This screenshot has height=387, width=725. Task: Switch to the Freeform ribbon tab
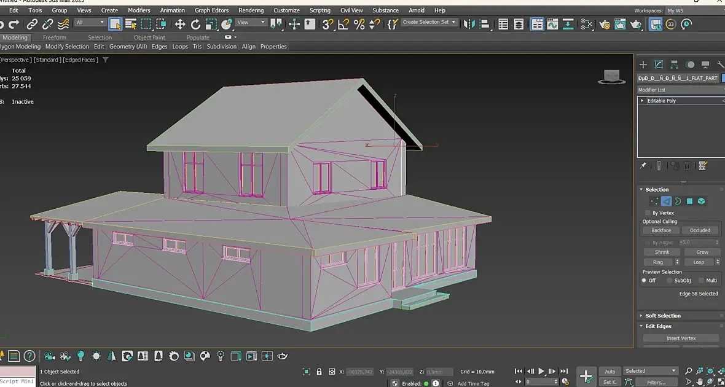[x=55, y=37]
